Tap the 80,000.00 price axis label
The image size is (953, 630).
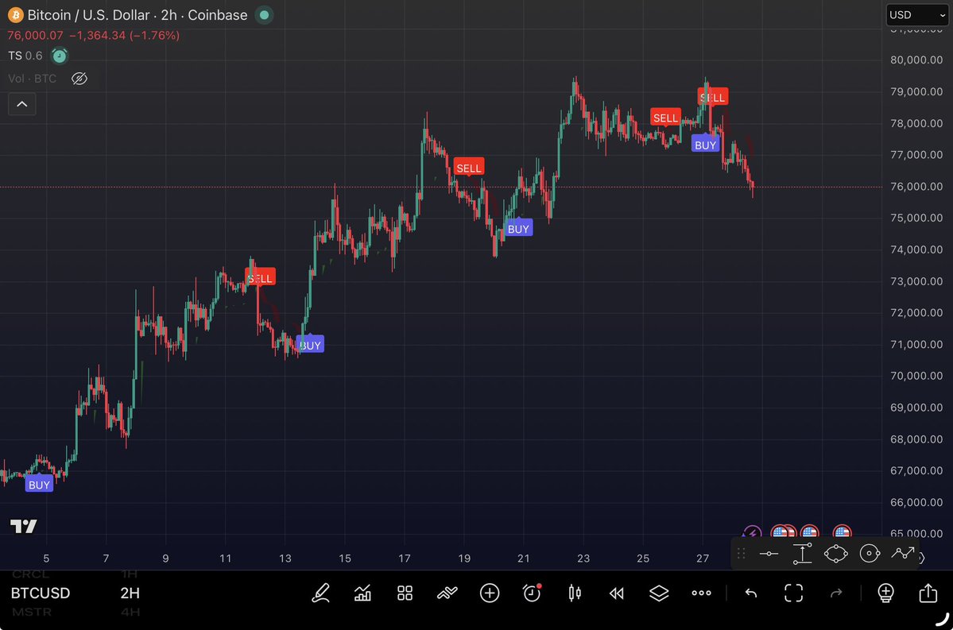(916, 60)
